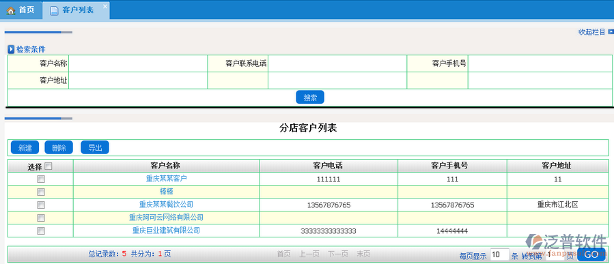Click the document icon on 客户列表 tab
The image size is (614, 264).
[54, 10]
